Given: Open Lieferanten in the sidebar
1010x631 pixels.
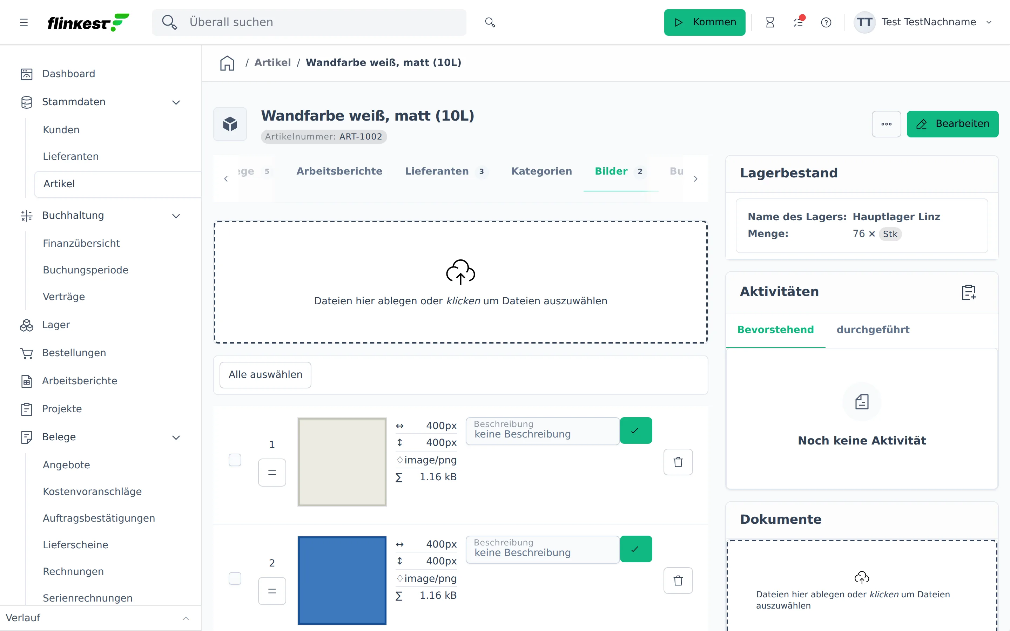Looking at the screenshot, I should [70, 156].
